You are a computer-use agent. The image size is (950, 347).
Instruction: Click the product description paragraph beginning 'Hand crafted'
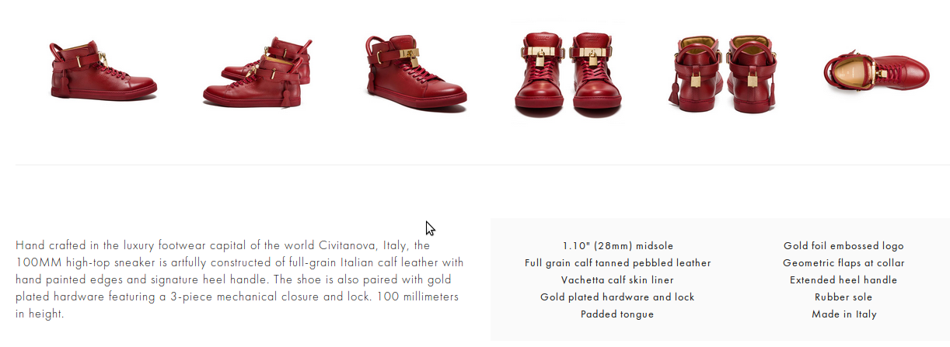(x=239, y=279)
